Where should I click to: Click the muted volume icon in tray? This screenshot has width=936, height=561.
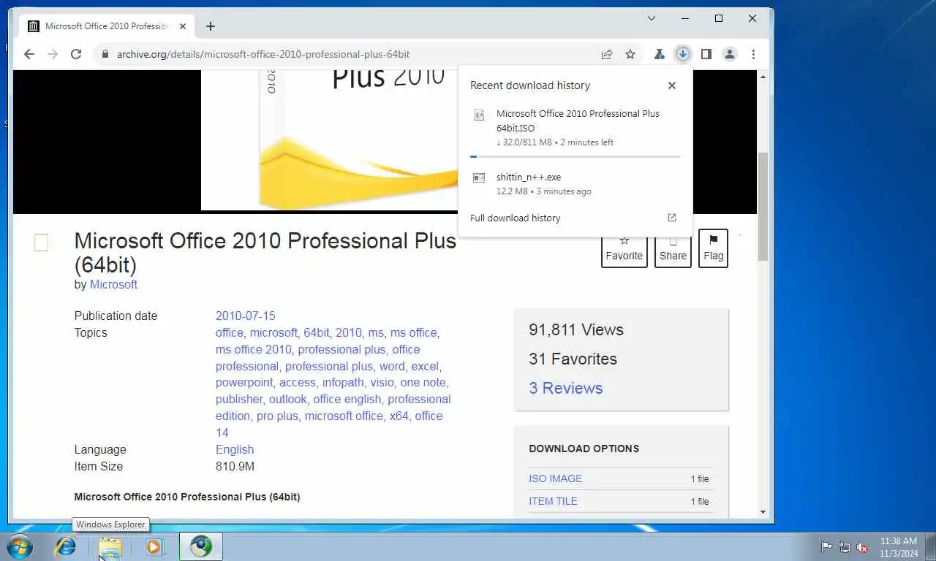[863, 546]
